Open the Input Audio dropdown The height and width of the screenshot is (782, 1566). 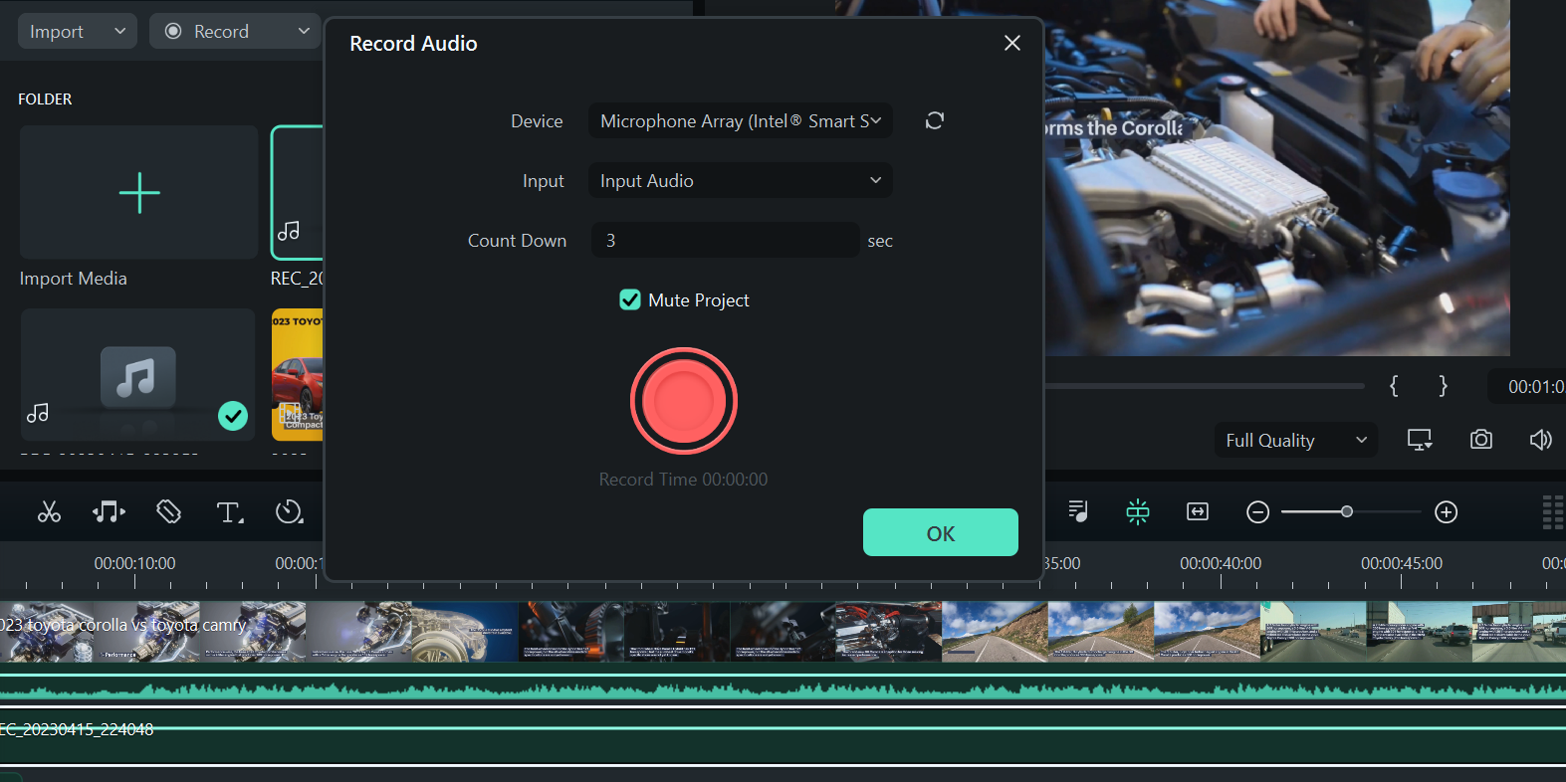[x=740, y=181]
